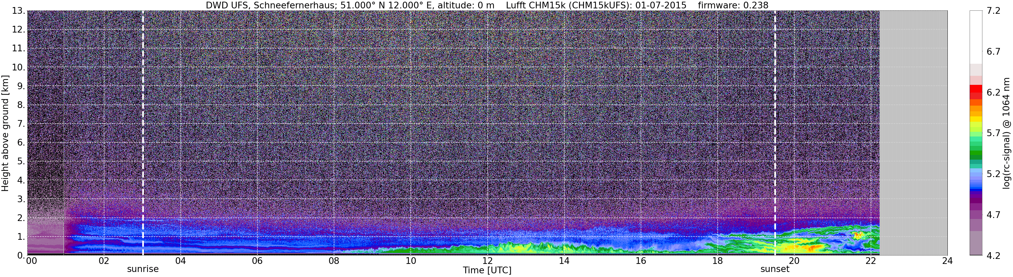The width and height of the screenshot is (1013, 277).
Task: Click the '7.' height tick label
Action: 21,124
